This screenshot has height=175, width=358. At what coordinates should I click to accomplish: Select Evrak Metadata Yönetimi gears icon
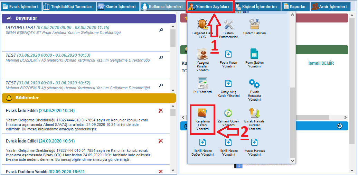254,84
